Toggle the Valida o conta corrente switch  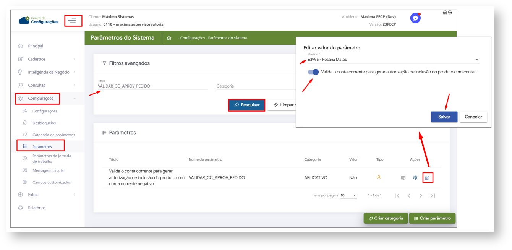coord(313,72)
